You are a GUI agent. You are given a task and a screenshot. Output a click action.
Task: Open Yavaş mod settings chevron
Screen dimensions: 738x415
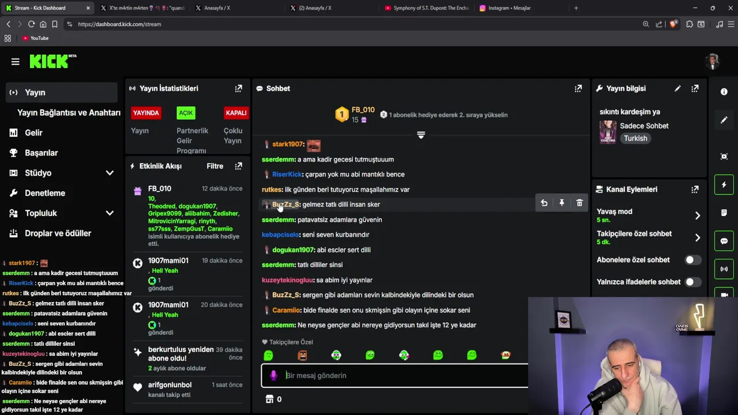pyautogui.click(x=697, y=216)
